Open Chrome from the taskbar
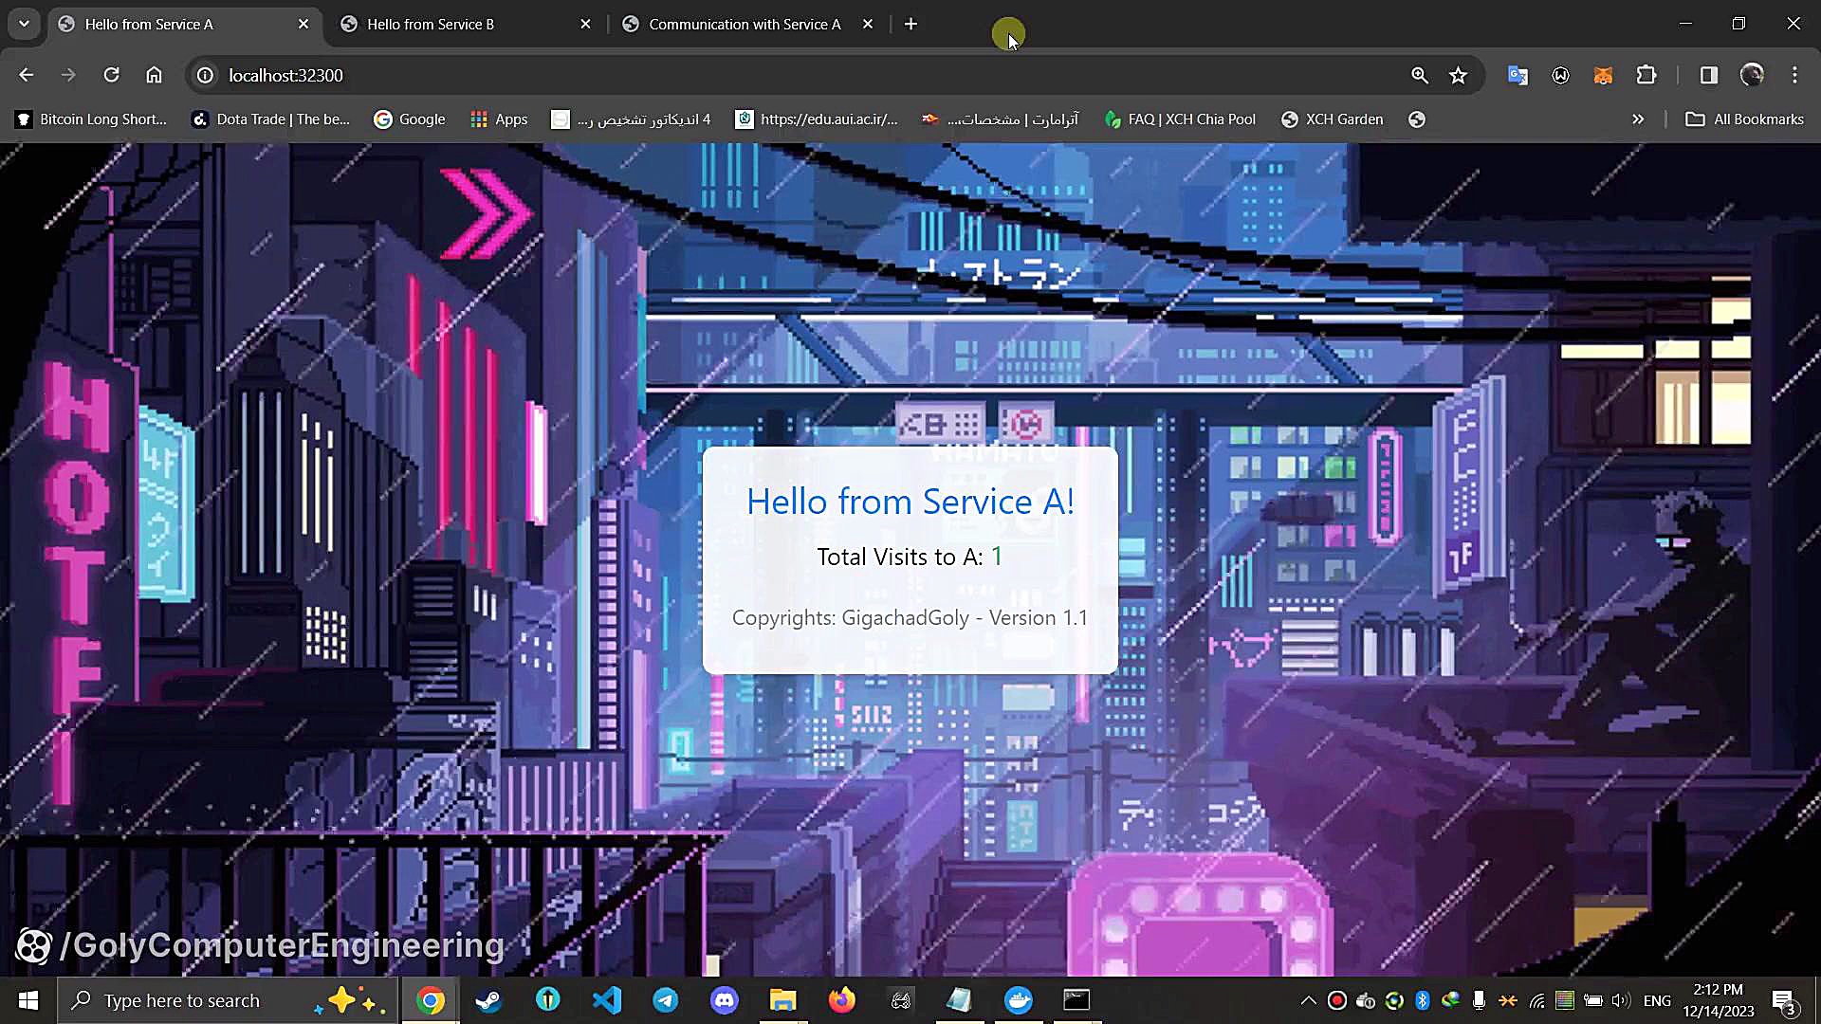Image resolution: width=1821 pixels, height=1024 pixels. click(x=430, y=1000)
